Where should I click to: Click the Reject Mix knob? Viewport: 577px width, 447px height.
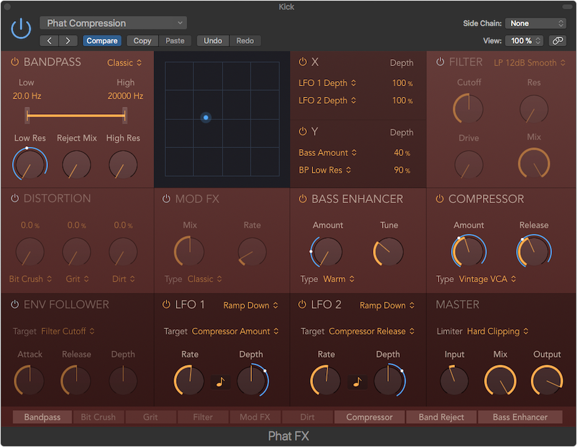tap(77, 165)
